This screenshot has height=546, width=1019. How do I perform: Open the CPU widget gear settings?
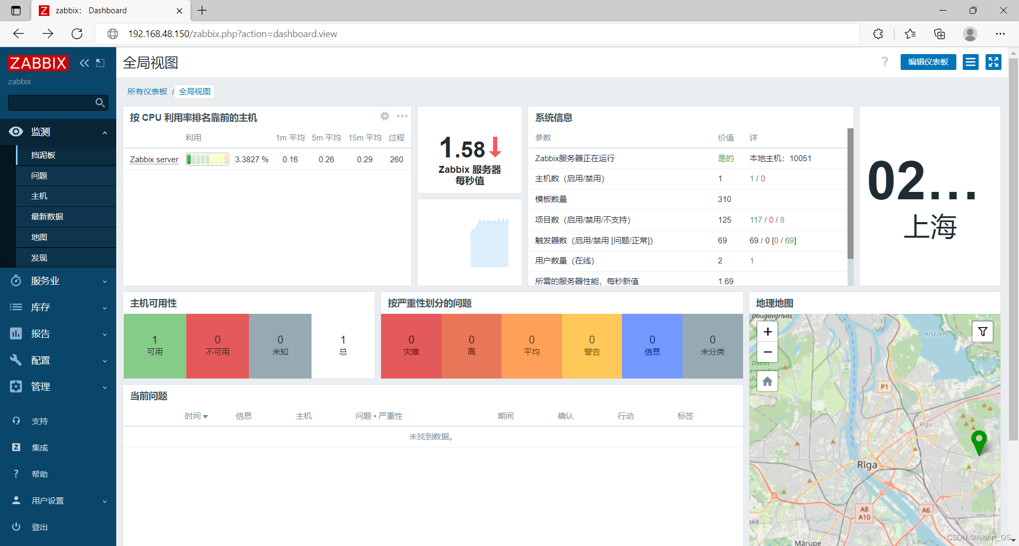tap(385, 116)
